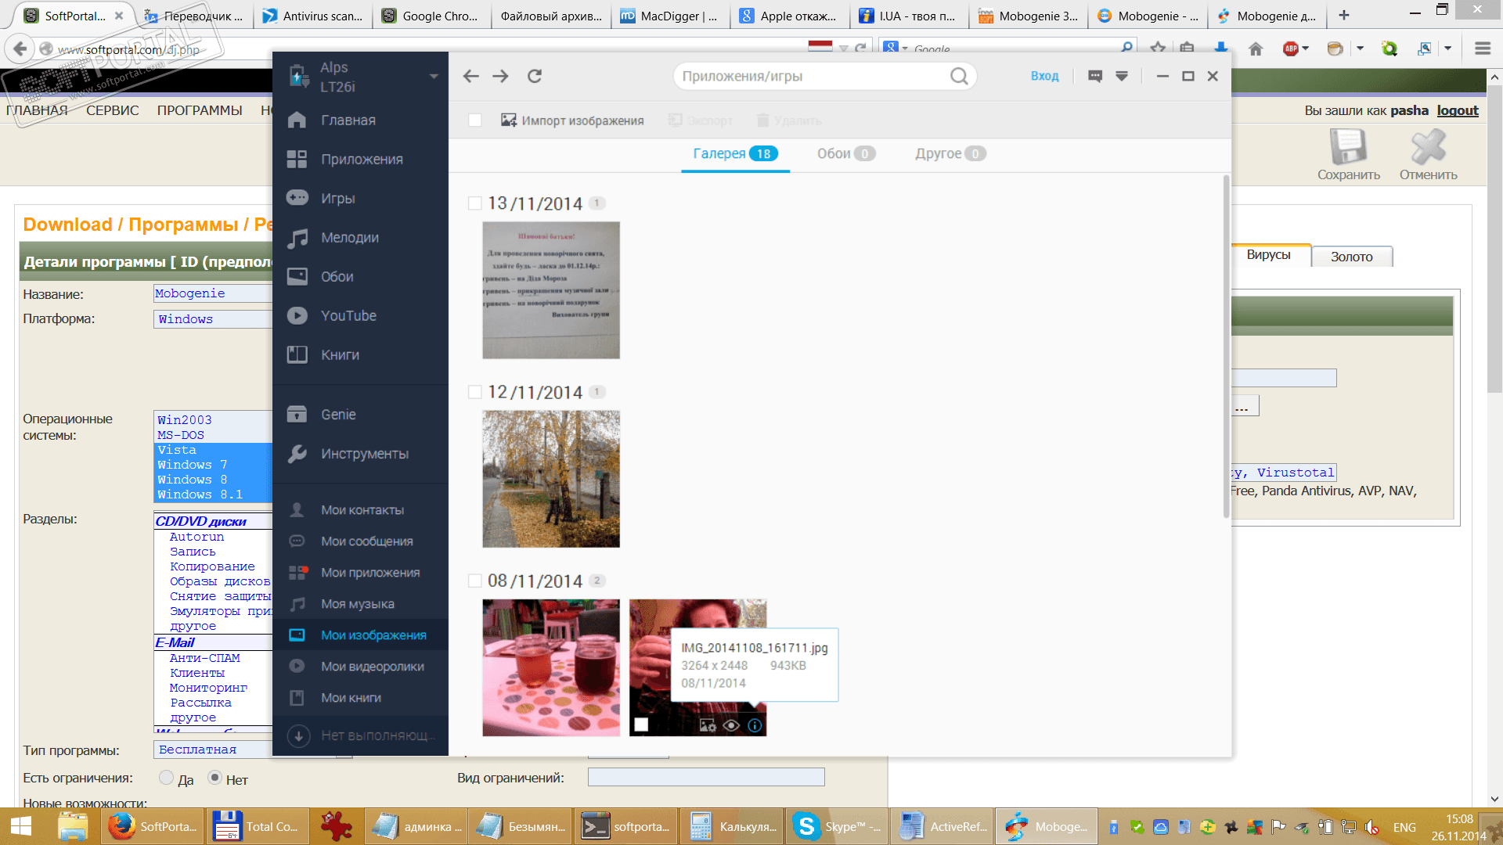The height and width of the screenshot is (845, 1503).
Task: Click Импорт изображения button
Action: coord(572,120)
